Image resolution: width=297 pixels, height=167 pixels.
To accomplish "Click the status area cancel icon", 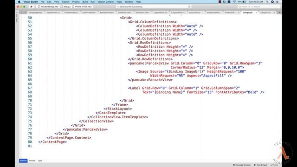I will point(189,6).
